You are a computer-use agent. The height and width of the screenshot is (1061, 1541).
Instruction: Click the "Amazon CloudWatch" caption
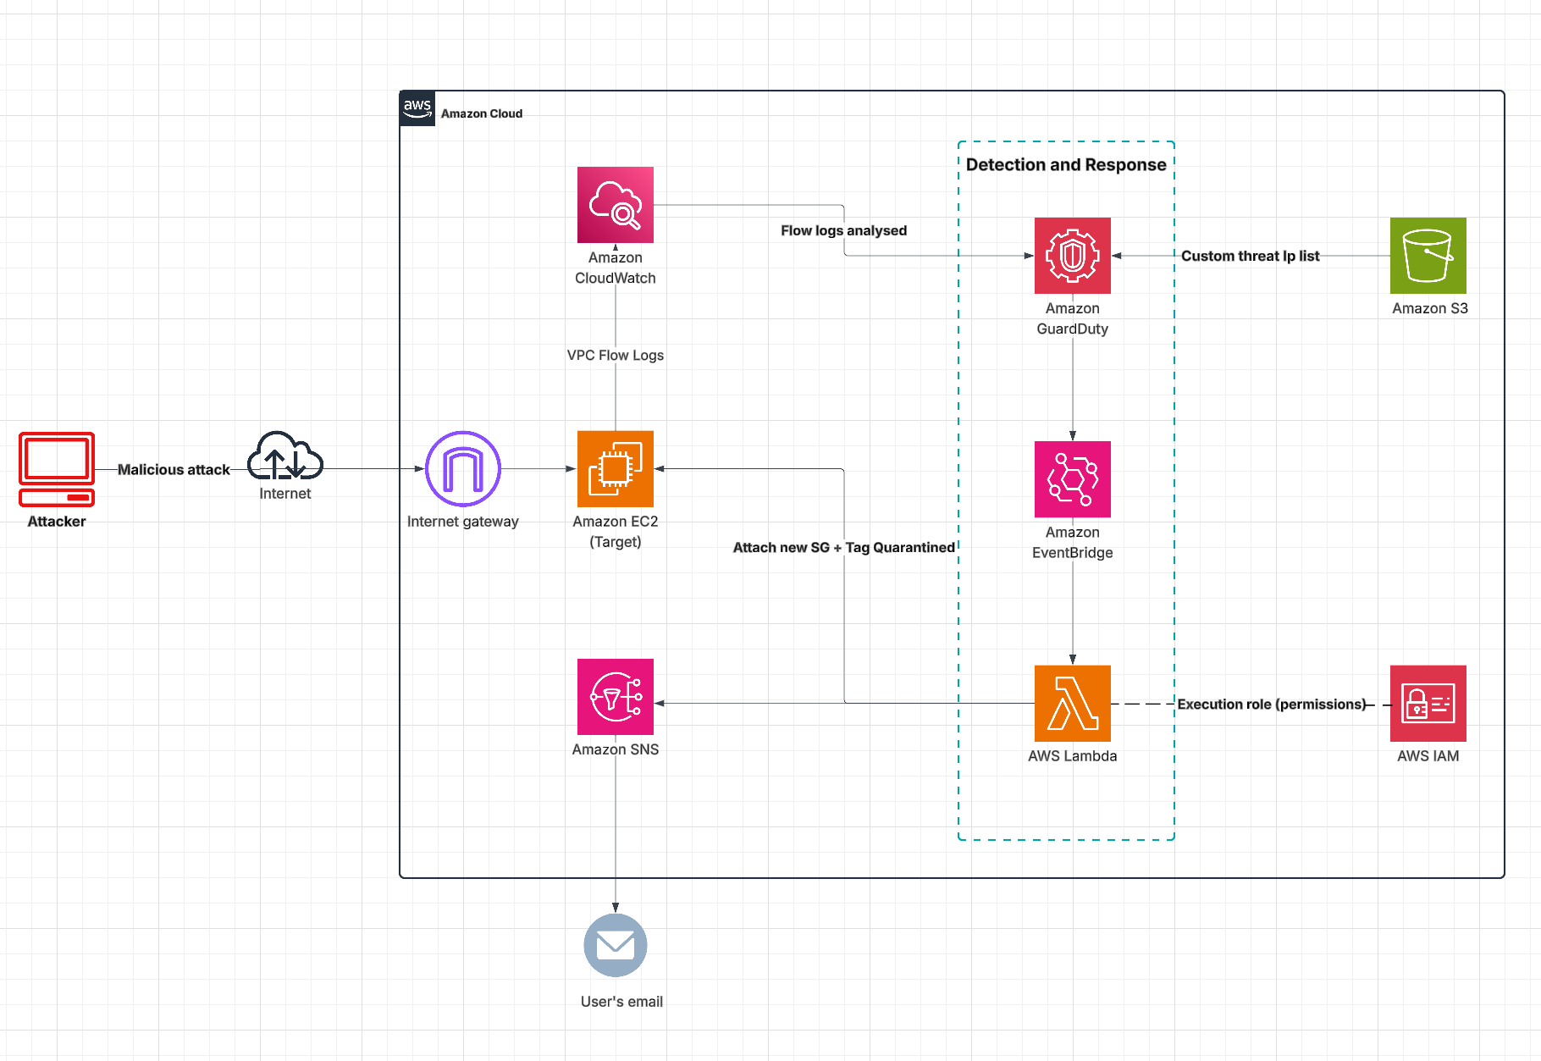pyautogui.click(x=616, y=268)
